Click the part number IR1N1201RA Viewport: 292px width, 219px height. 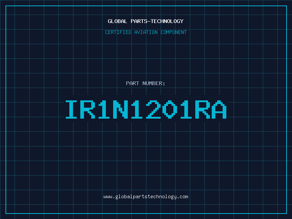pos(146,109)
